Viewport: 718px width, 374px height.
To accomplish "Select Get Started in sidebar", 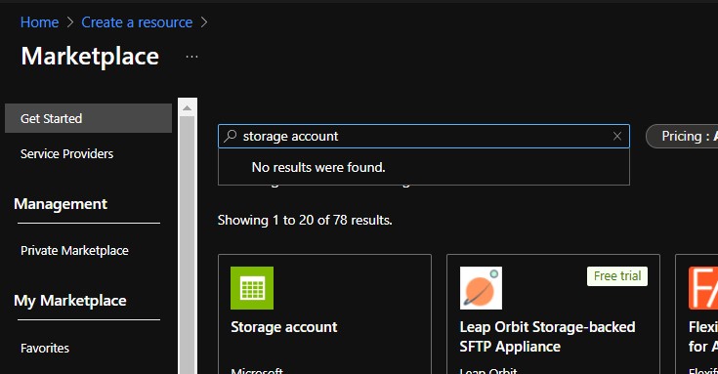I will 88,118.
